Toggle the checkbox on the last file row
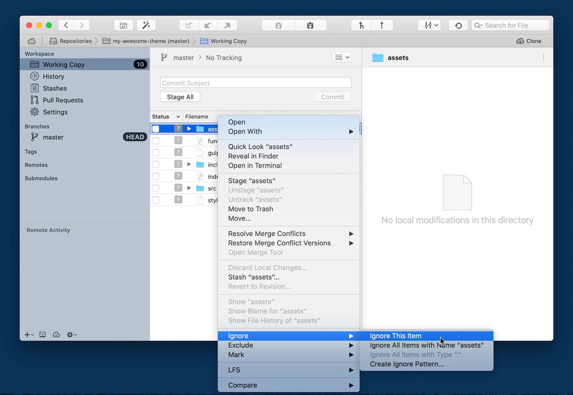This screenshot has height=395, width=573. (156, 200)
